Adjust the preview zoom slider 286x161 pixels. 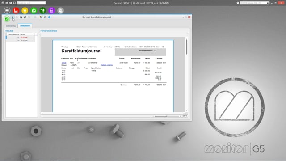(x=167, y=116)
